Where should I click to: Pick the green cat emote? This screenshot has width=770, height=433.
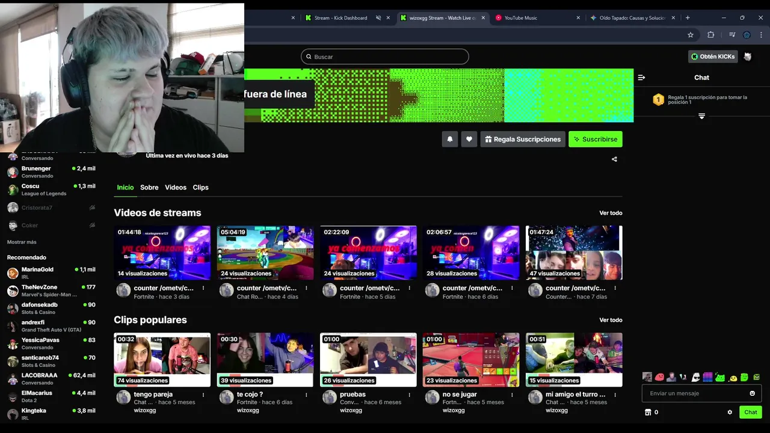click(720, 377)
